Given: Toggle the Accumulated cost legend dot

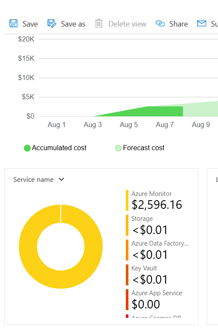Looking at the screenshot, I should (x=27, y=148).
